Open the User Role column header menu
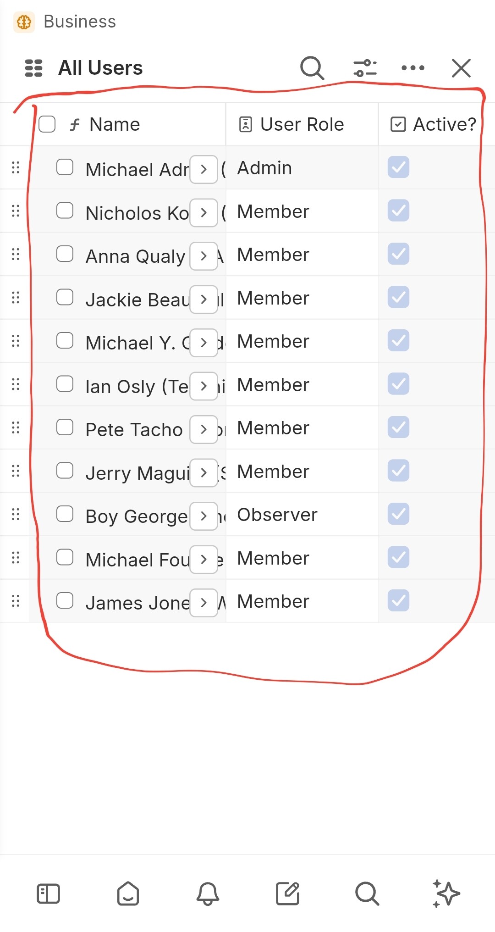Screen dimensions: 495x932 click(x=301, y=124)
